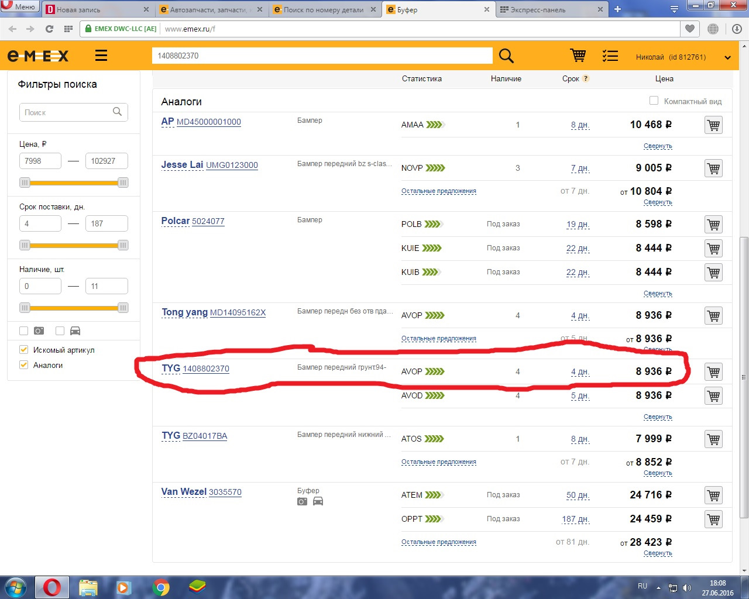Collapse the TYG BZ04017BA offers with Свернуть
The height and width of the screenshot is (599, 749).
658,473
